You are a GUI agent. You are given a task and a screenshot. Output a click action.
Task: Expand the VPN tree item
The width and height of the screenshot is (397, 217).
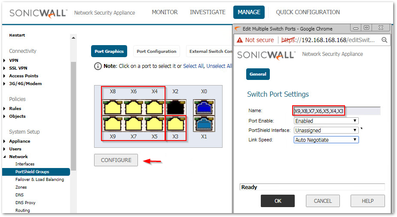[x=14, y=61]
